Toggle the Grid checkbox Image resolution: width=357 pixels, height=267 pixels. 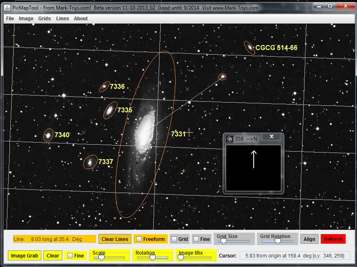pos(174,239)
